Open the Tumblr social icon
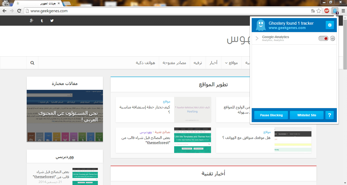Viewport: 347px width, 185px height. 42,21
